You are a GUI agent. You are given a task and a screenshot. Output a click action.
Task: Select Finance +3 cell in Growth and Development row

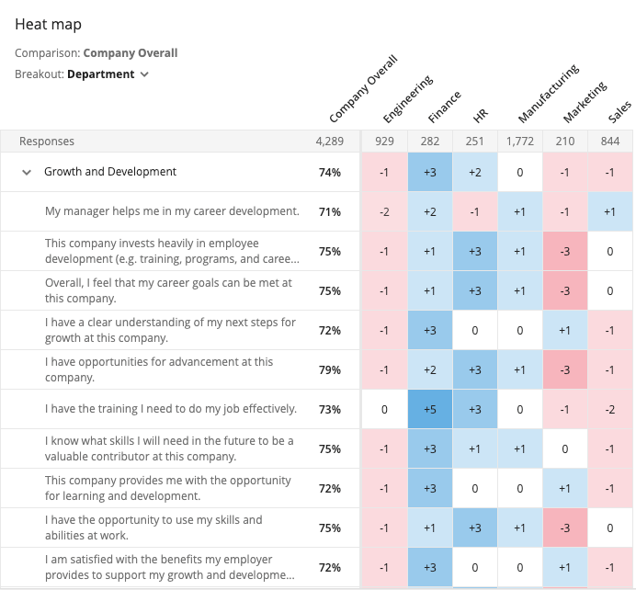pos(430,173)
